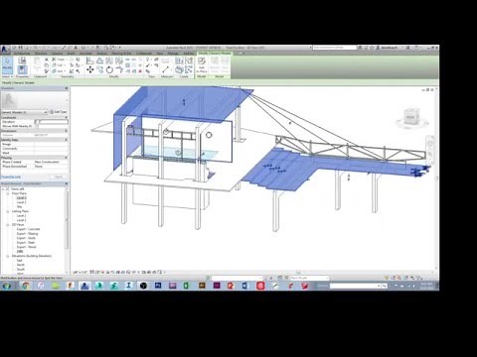Image resolution: width=477 pixels, height=357 pixels.
Task: Click the Move tool in Modify panel
Action: pos(89,69)
